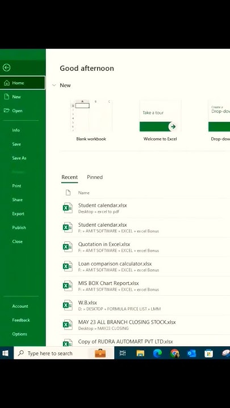230x408 pixels.
Task: Launch Microsoft Edge from the taskbar
Action: tap(157, 353)
